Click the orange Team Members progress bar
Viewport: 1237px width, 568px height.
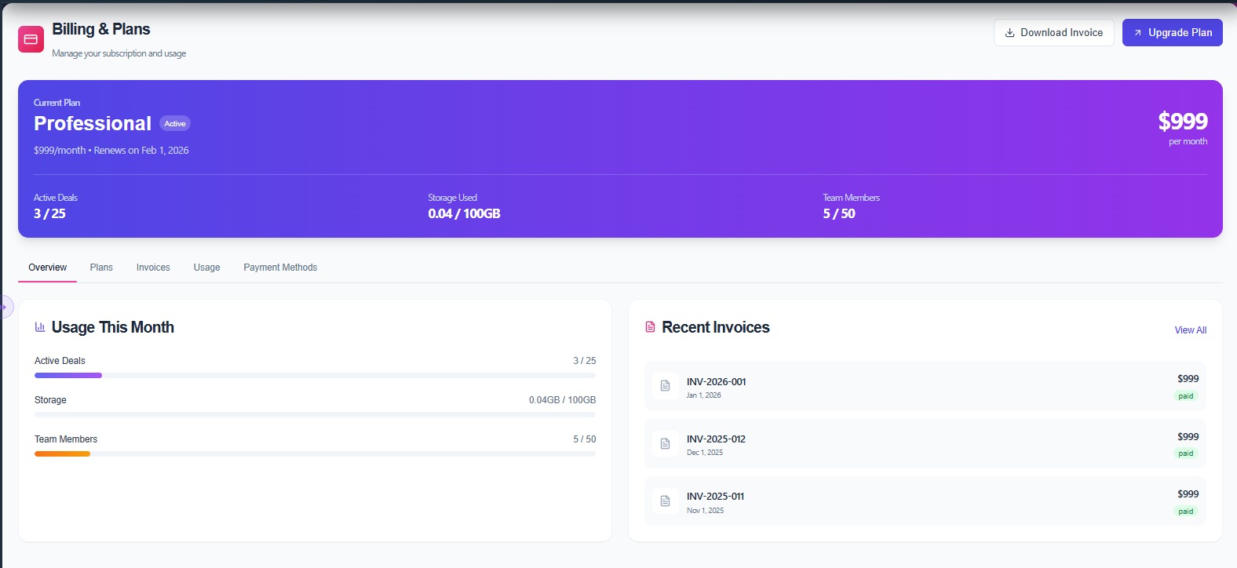63,453
